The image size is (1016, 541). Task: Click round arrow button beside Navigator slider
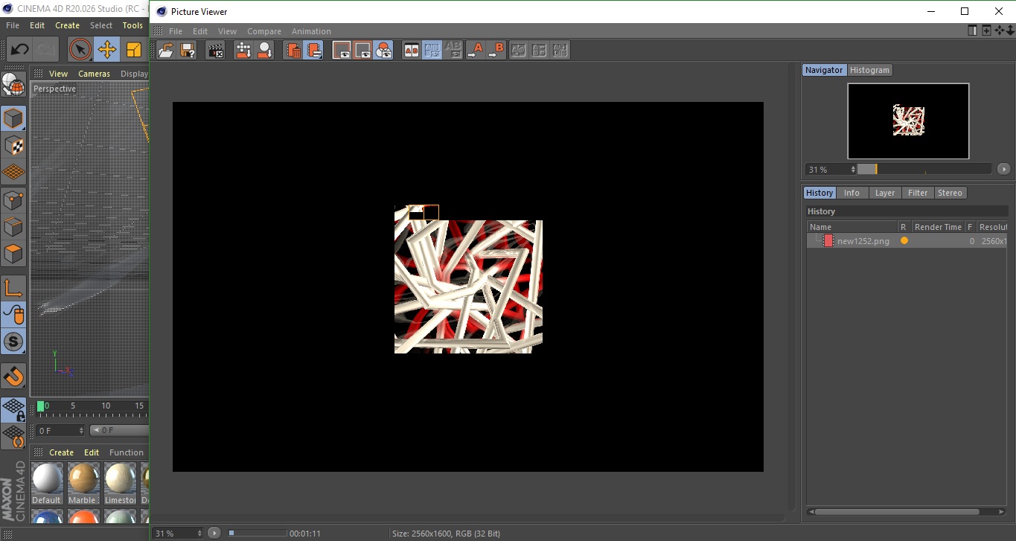click(1003, 169)
